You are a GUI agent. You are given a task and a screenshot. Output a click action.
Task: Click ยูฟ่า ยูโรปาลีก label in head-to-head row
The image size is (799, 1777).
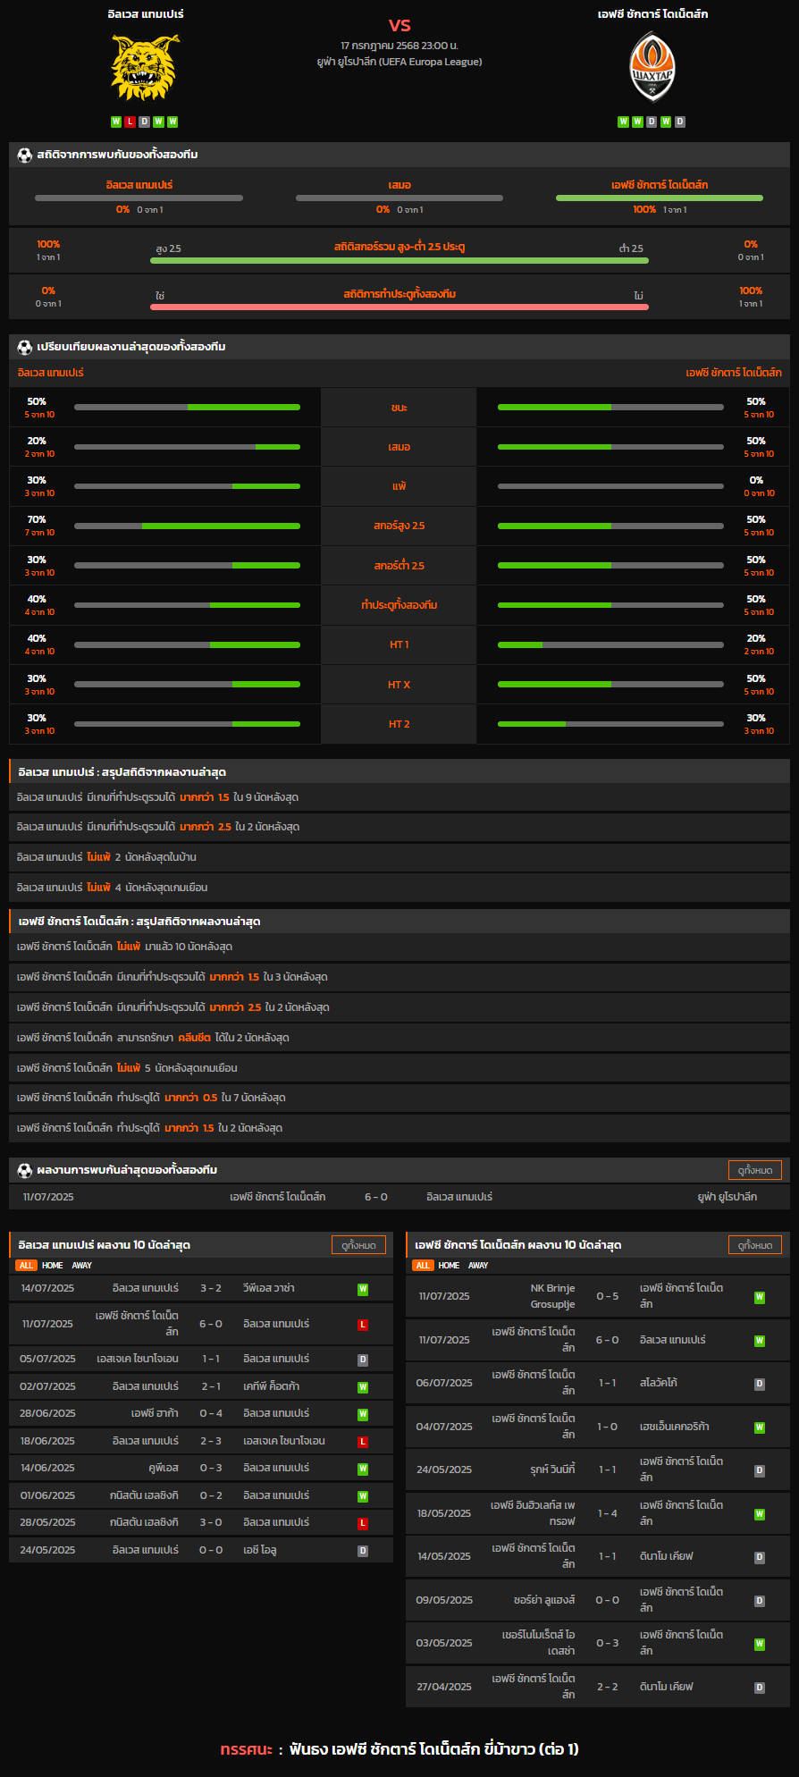pos(728,1197)
